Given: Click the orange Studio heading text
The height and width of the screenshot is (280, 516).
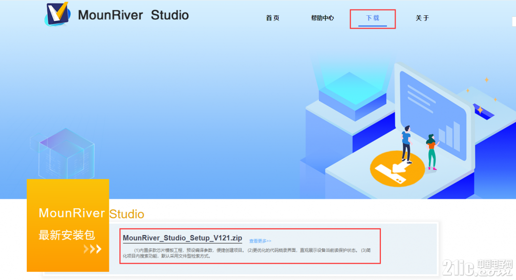Looking at the screenshot, I should 127,214.
